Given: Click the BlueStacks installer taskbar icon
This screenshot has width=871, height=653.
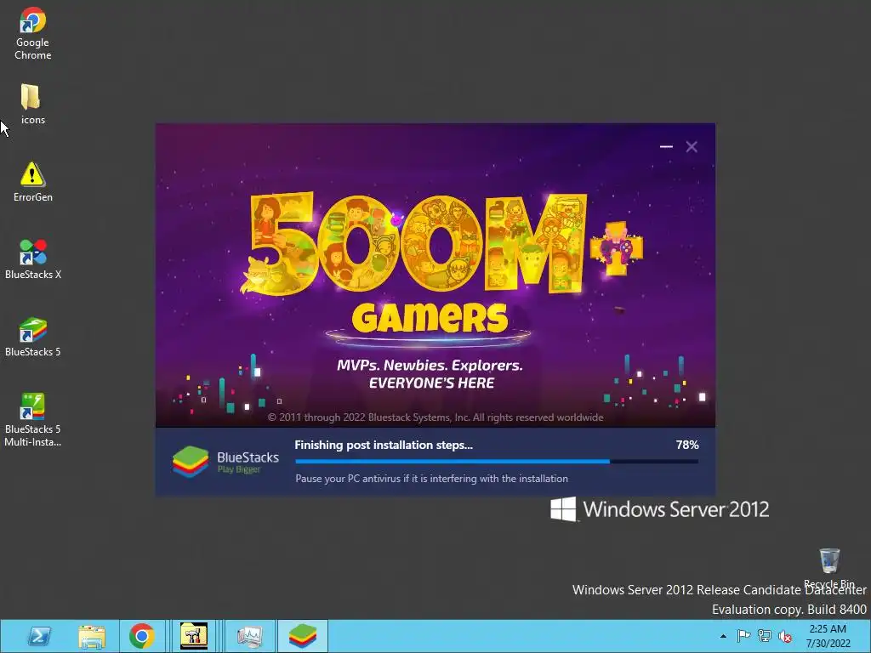Looking at the screenshot, I should (x=303, y=636).
